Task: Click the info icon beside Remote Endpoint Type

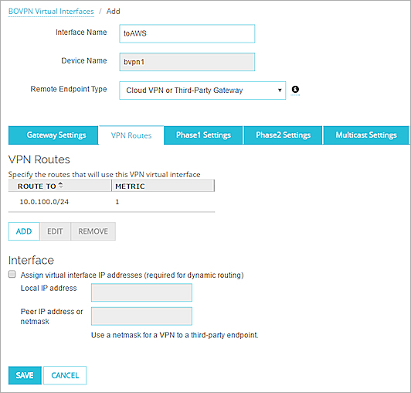Action: click(295, 90)
